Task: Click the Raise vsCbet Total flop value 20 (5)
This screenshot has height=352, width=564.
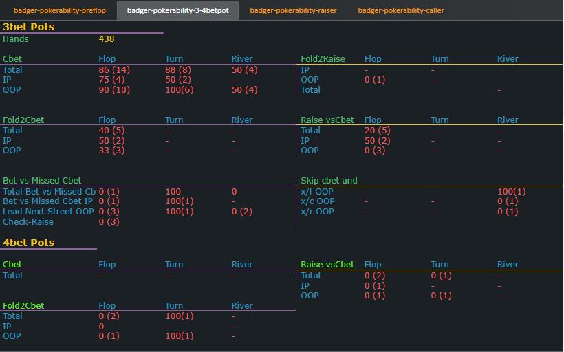Action: coord(378,130)
